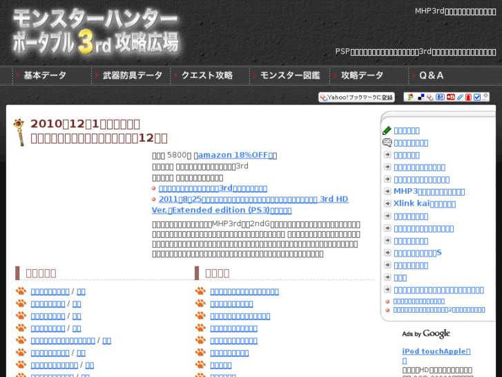
Task: Click the green pencil icon in the sidebar
Action: tap(387, 130)
